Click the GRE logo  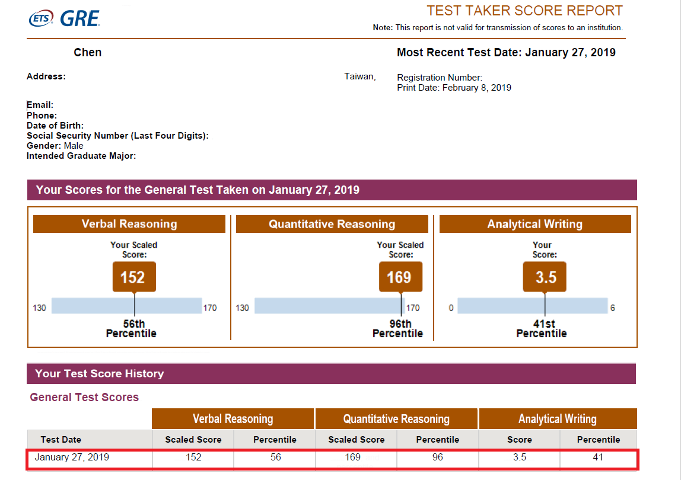pos(80,18)
